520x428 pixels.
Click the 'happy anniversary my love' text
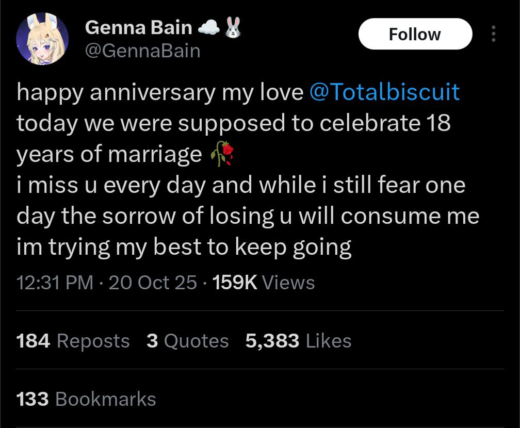point(160,92)
